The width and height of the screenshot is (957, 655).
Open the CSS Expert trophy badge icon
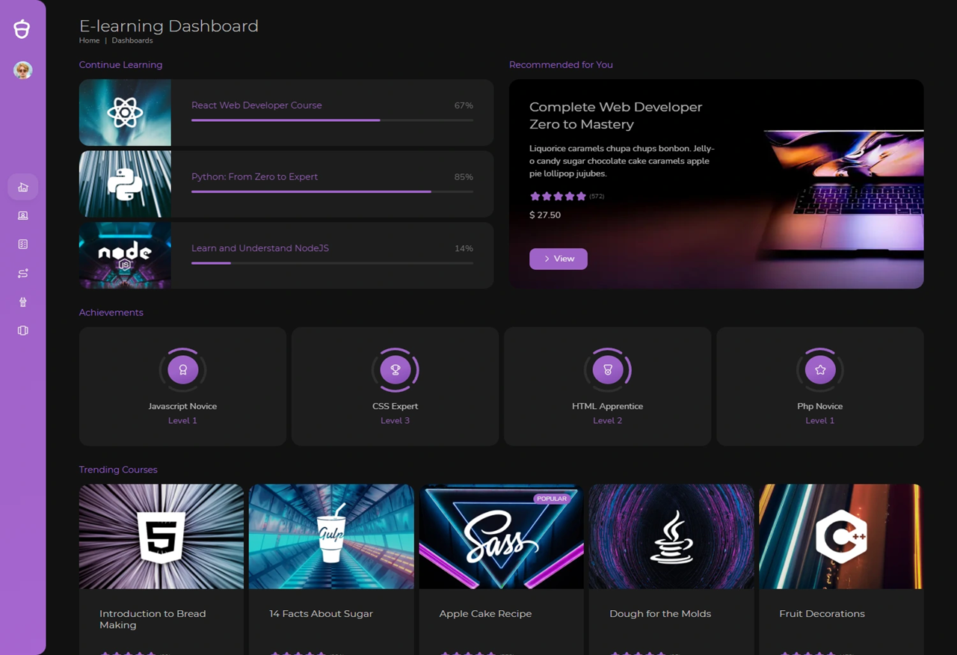(x=395, y=369)
